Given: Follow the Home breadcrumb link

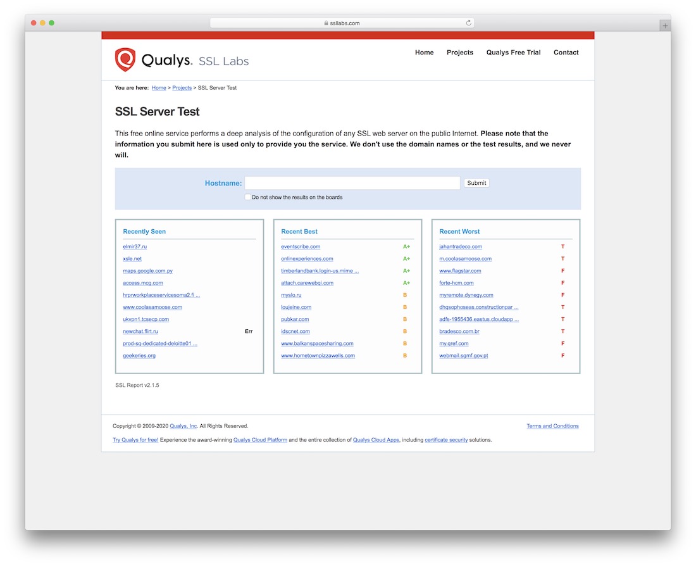Looking at the screenshot, I should pos(159,88).
